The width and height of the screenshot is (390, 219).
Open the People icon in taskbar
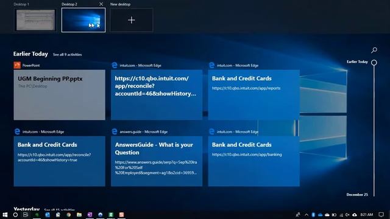pyautogui.click(x=298, y=215)
